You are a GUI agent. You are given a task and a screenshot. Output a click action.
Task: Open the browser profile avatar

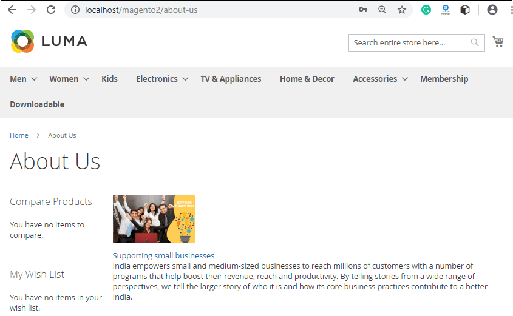492,10
